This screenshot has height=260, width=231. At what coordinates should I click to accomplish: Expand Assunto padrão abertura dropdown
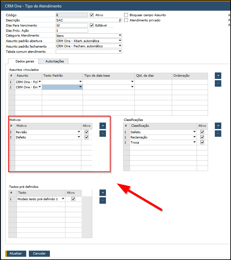coord(120,41)
